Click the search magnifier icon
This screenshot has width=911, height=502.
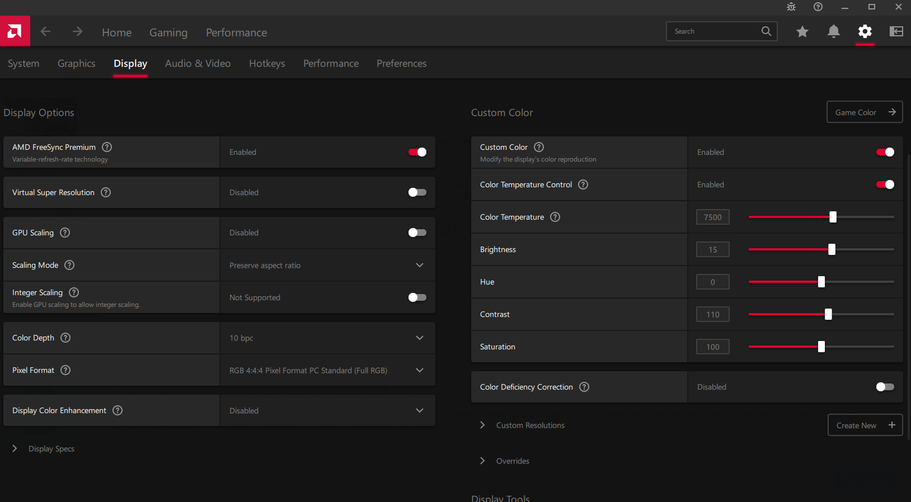[766, 31]
